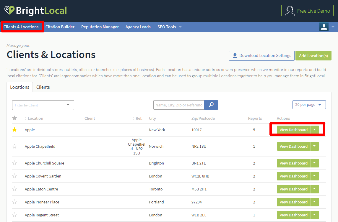
Task: Expand actions arrow for Apple Pioneer Place
Action: 315,202
